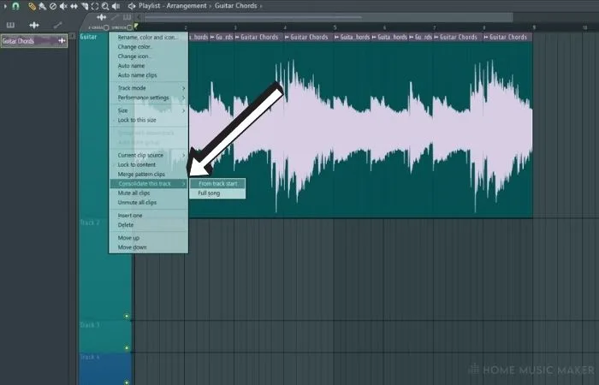Image resolution: width=599 pixels, height=385 pixels.
Task: Click automation focus icon above tracks
Action: (x=116, y=17)
